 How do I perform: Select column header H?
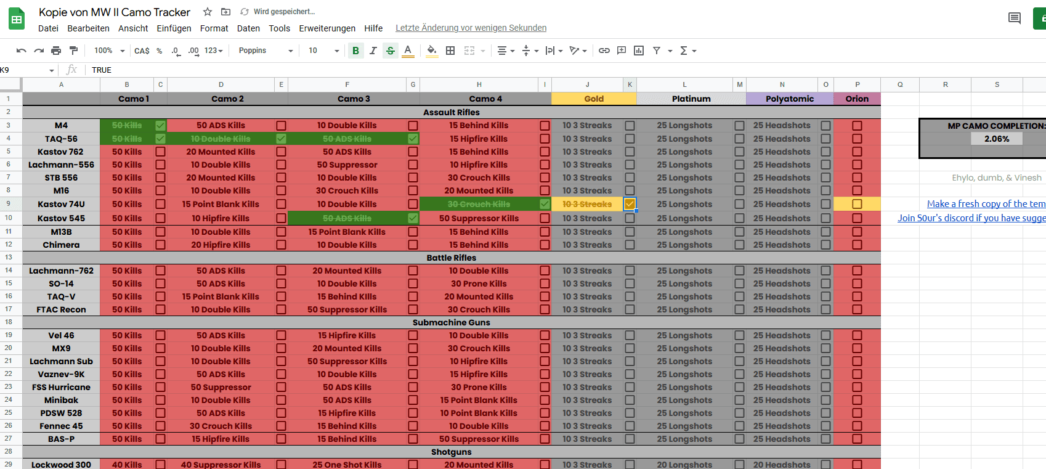pos(479,84)
